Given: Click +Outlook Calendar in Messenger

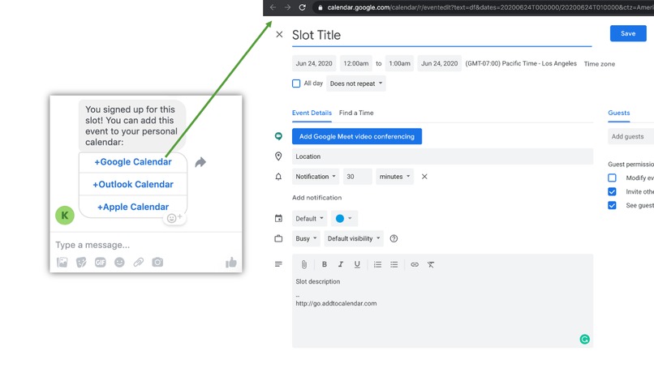Looking at the screenshot, I should (132, 184).
